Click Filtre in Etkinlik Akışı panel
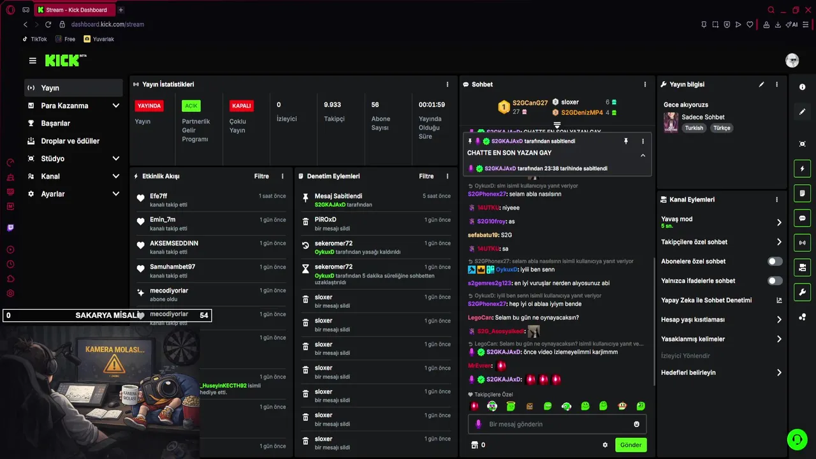This screenshot has width=816, height=459. pos(261,176)
